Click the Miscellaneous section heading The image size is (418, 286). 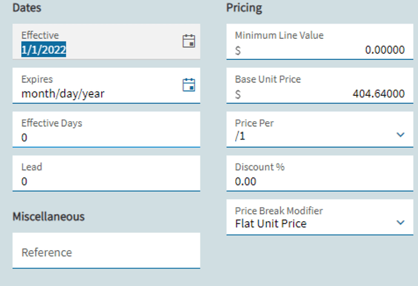[48, 216]
